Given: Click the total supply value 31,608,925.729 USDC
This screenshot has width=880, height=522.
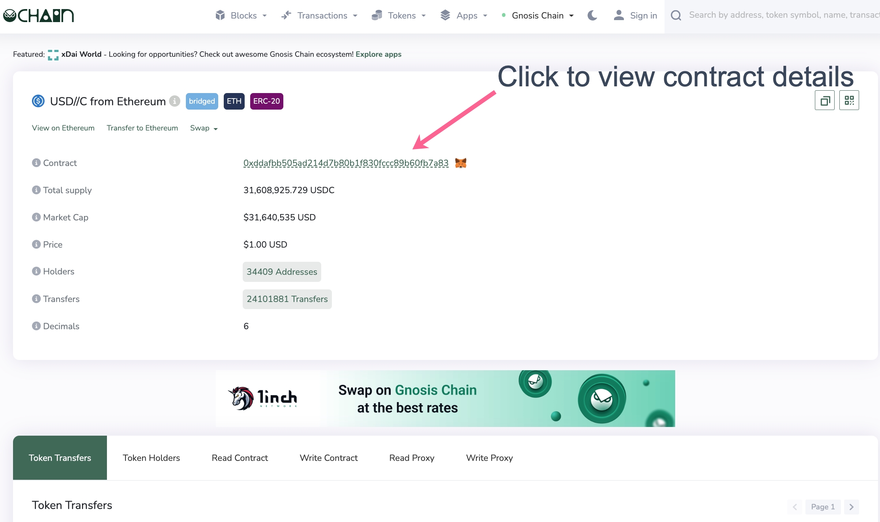Looking at the screenshot, I should tap(289, 190).
